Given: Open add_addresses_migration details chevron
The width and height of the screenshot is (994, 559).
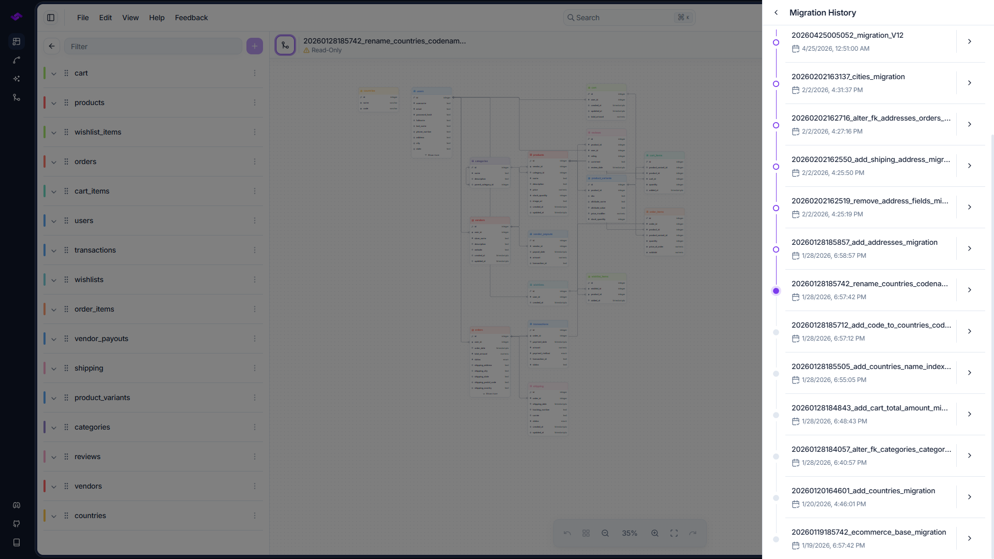Looking at the screenshot, I should click(x=970, y=248).
